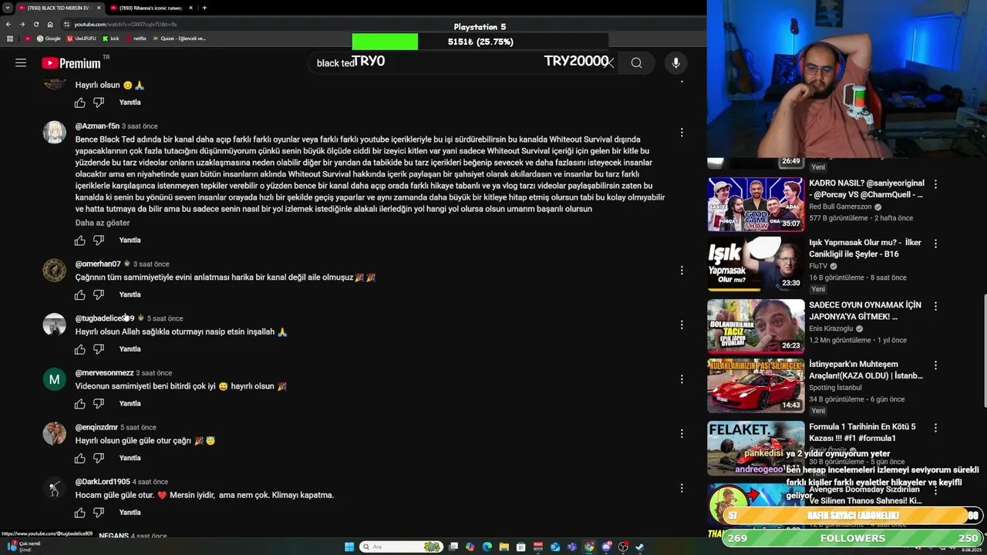Open more options for @DarkLord1905 comment
The height and width of the screenshot is (555, 987).
click(682, 488)
